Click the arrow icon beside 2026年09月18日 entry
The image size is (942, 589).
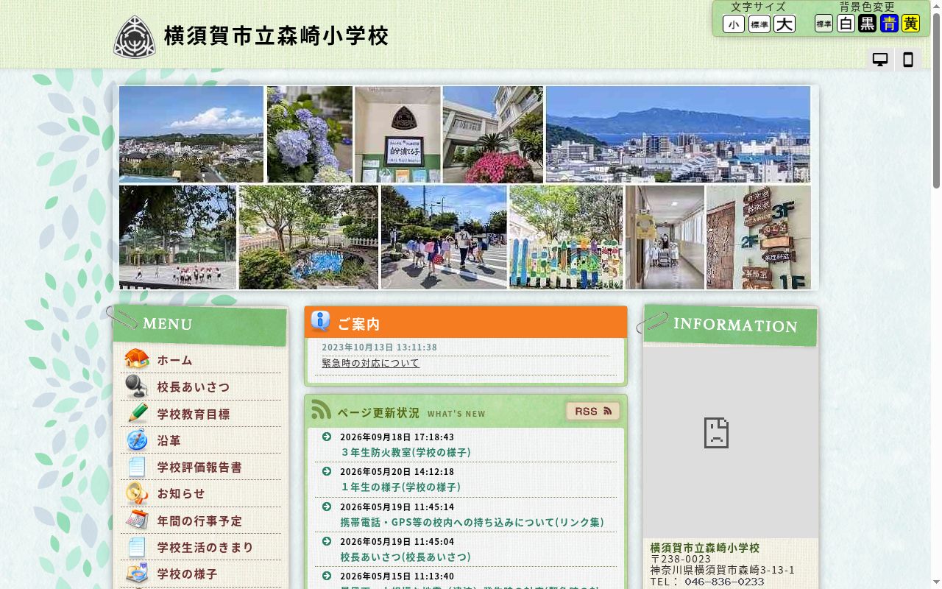click(327, 437)
